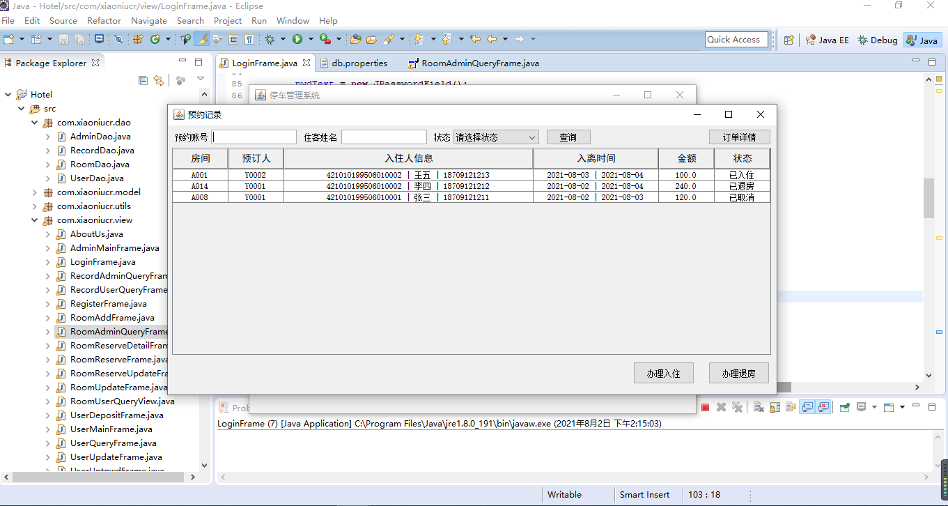Toggle Link with Editor in Package Explorer
The image size is (948, 506).
pyautogui.click(x=159, y=80)
